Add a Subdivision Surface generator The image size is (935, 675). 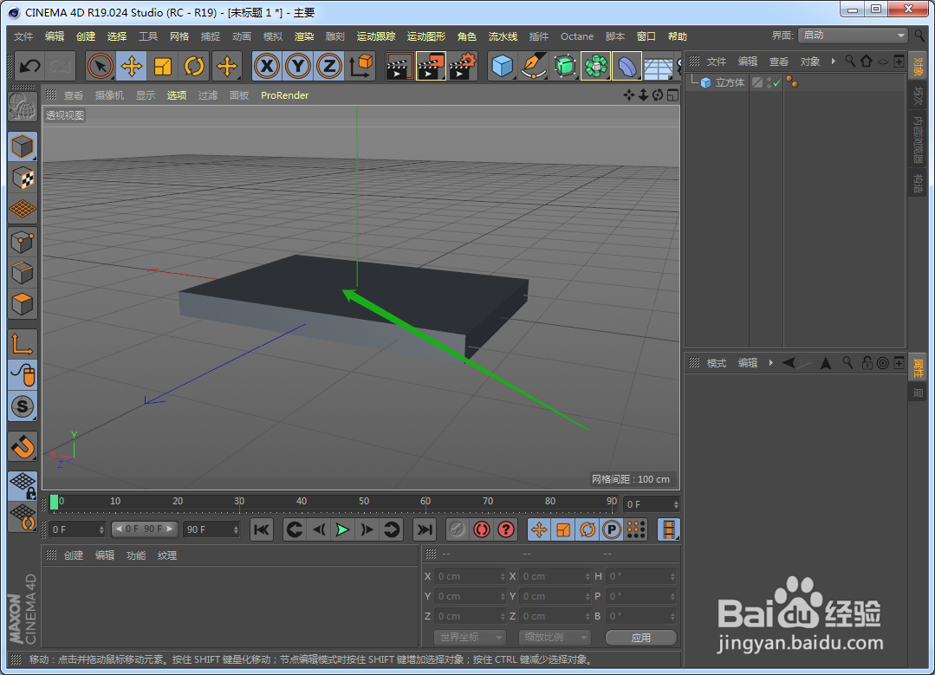click(x=565, y=66)
